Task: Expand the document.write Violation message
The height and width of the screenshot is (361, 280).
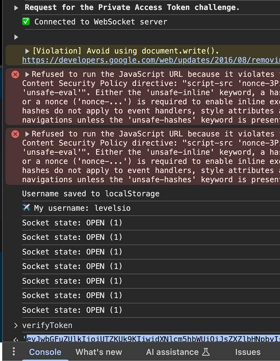Action: coord(27,51)
